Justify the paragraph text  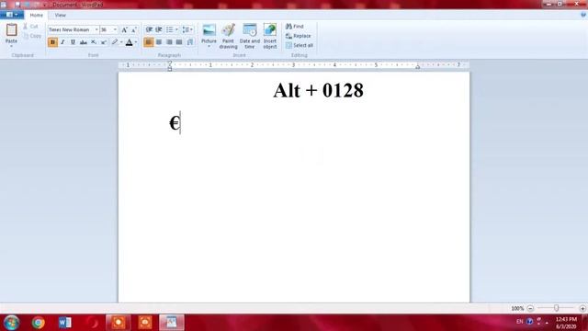pos(179,42)
